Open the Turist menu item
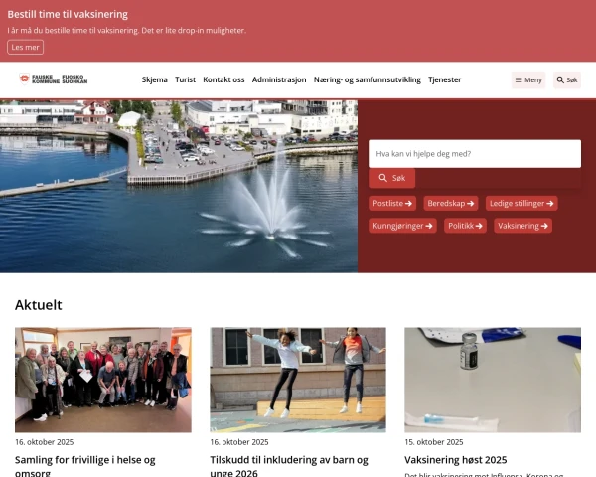The height and width of the screenshot is (477, 596). click(x=185, y=79)
